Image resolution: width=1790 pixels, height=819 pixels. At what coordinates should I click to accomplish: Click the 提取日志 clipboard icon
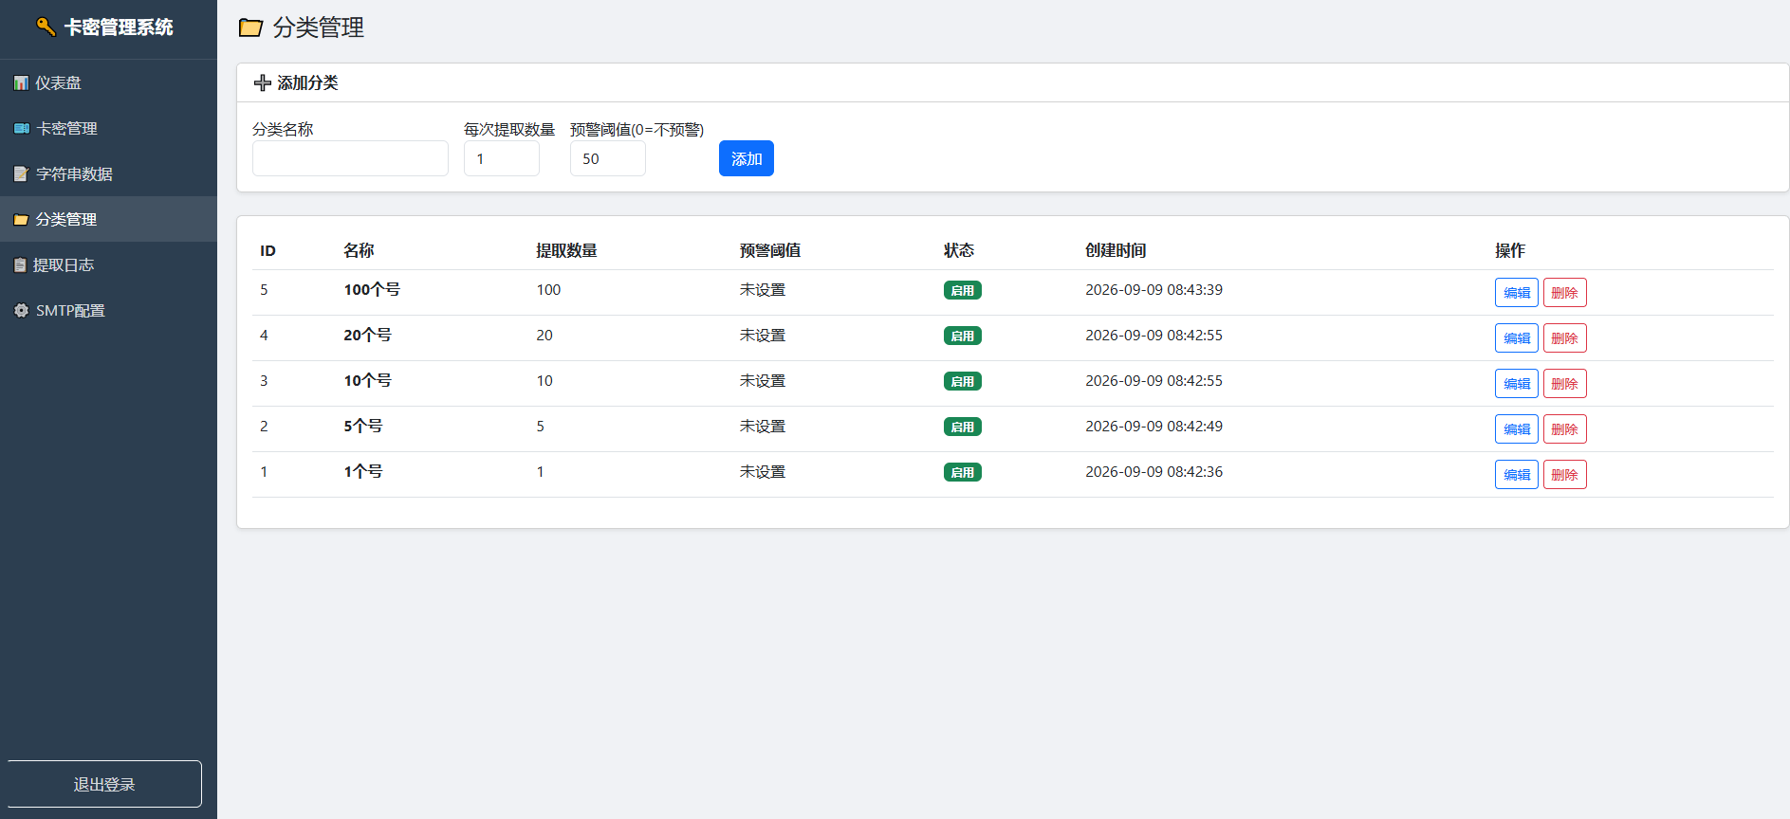pyautogui.click(x=20, y=265)
